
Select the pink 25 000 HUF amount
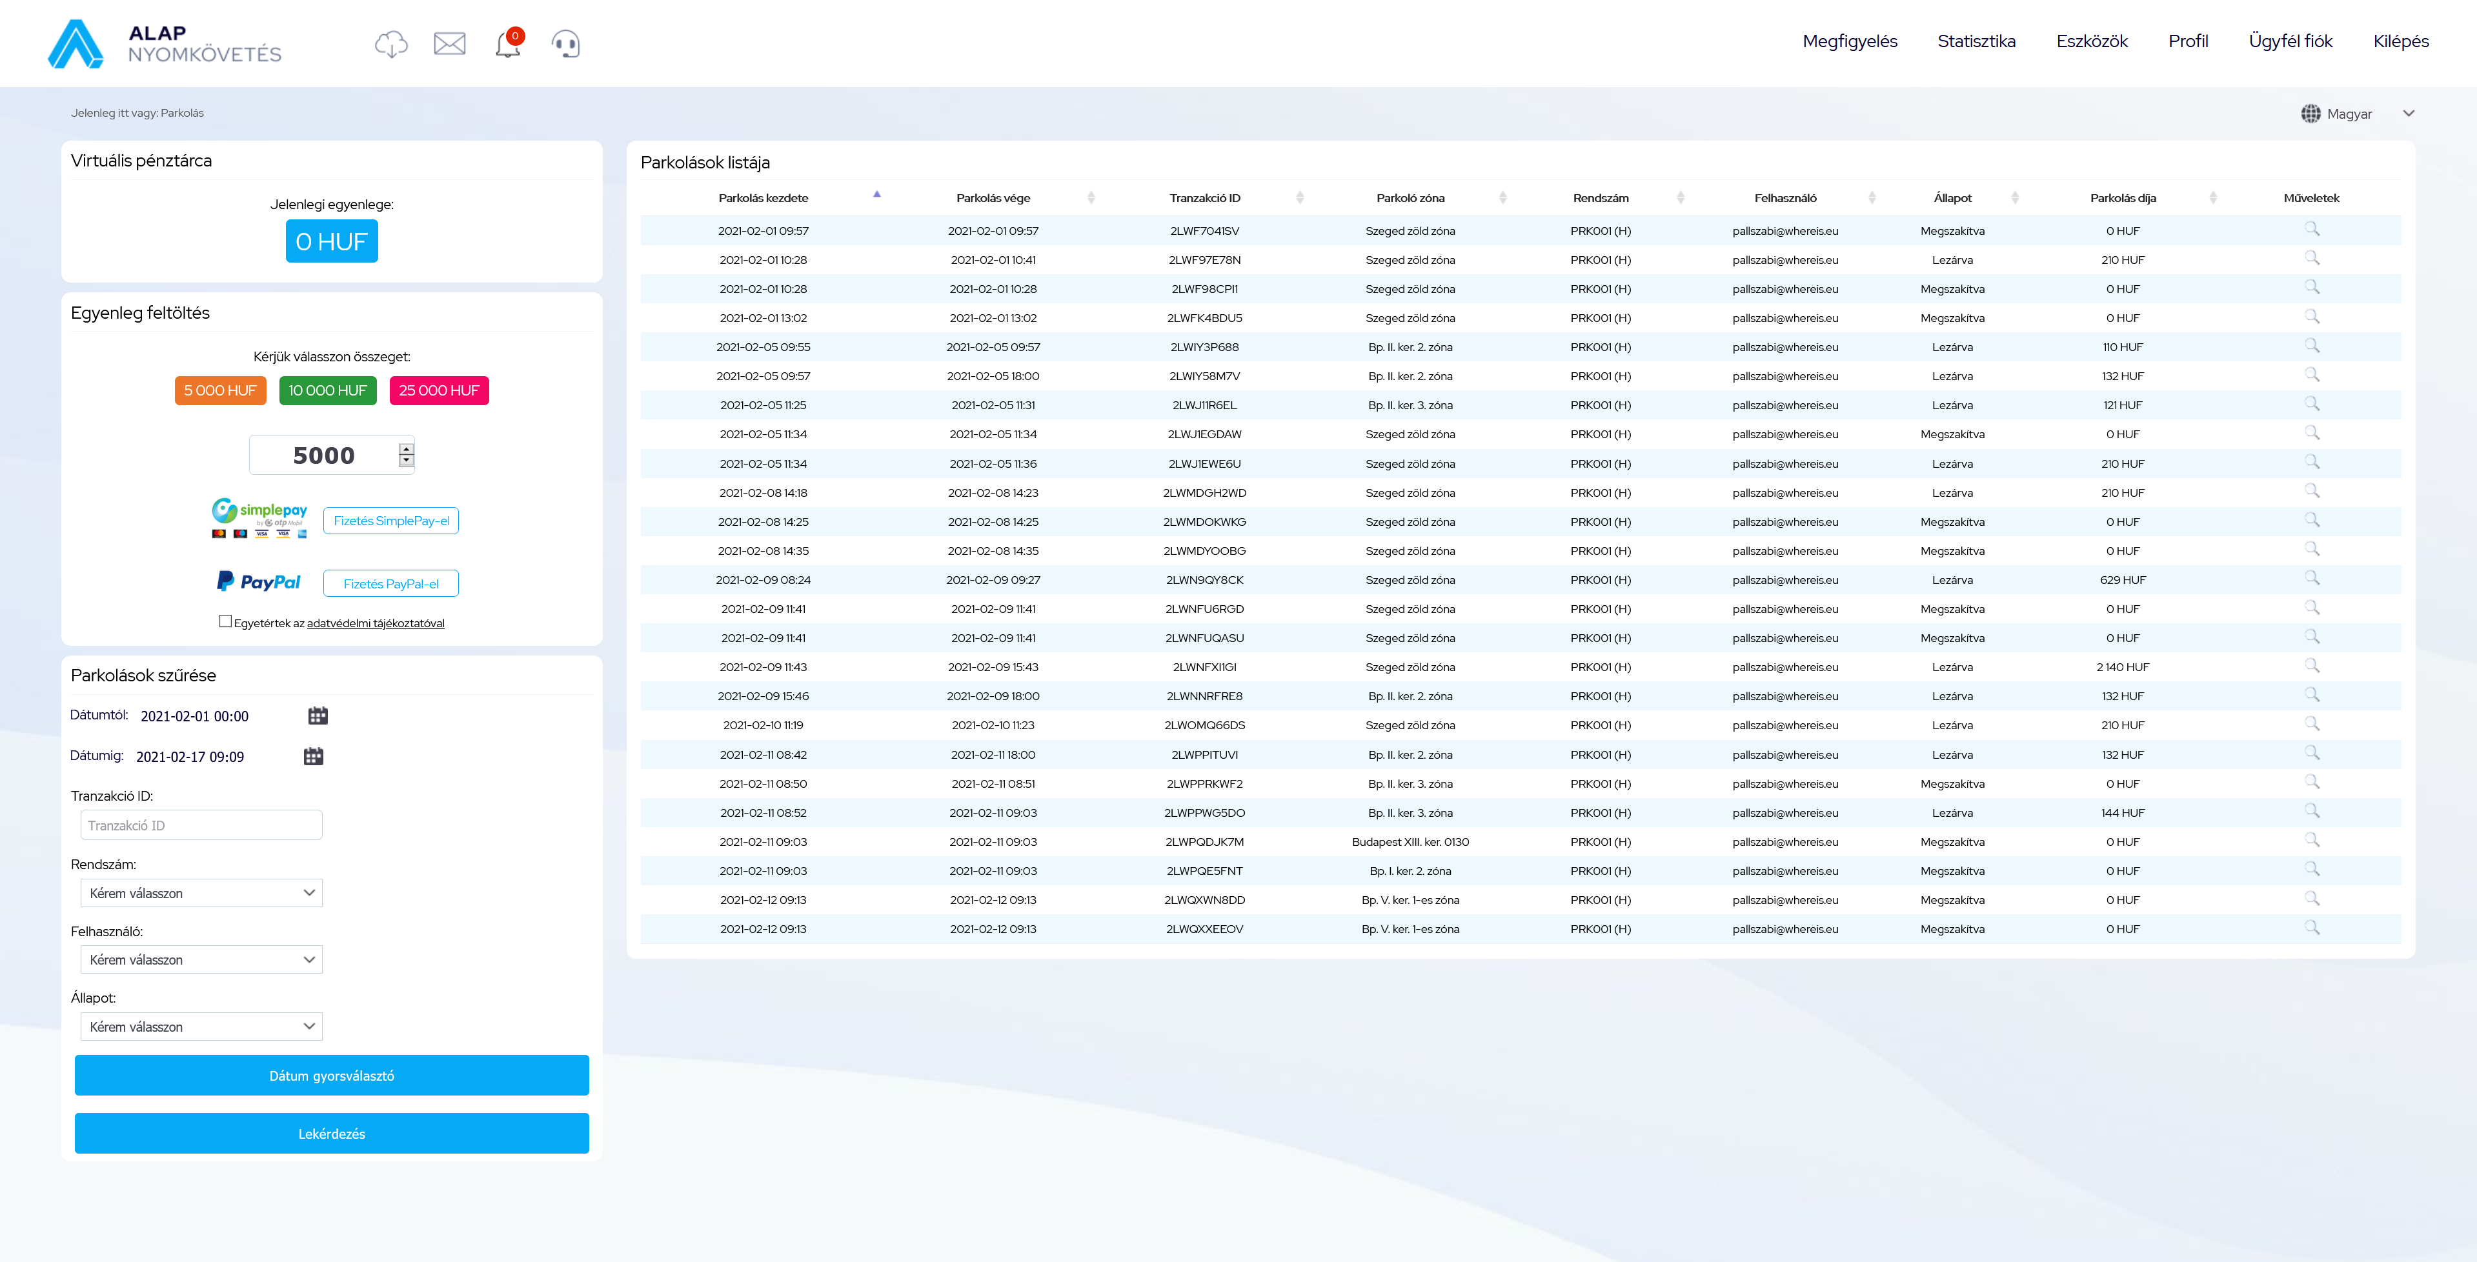(438, 391)
